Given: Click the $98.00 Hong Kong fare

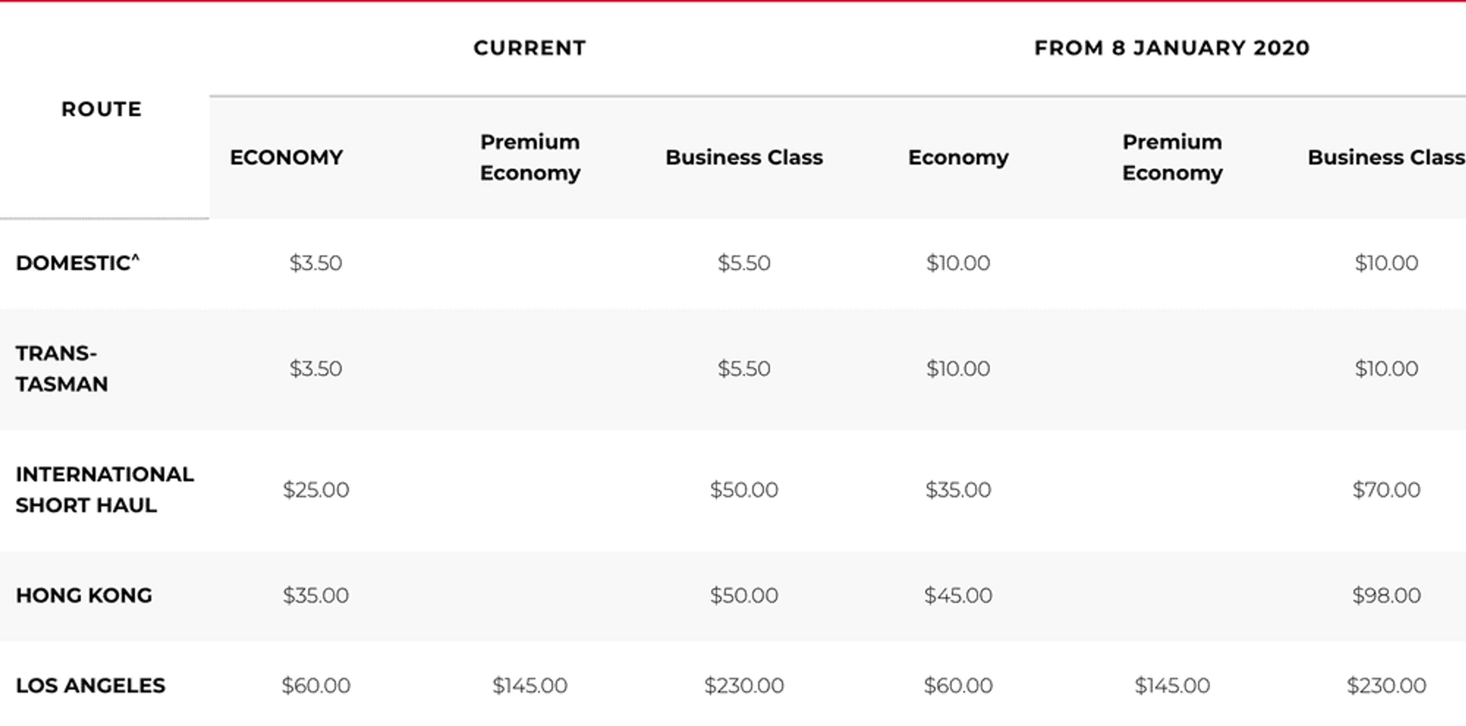Looking at the screenshot, I should [x=1386, y=596].
